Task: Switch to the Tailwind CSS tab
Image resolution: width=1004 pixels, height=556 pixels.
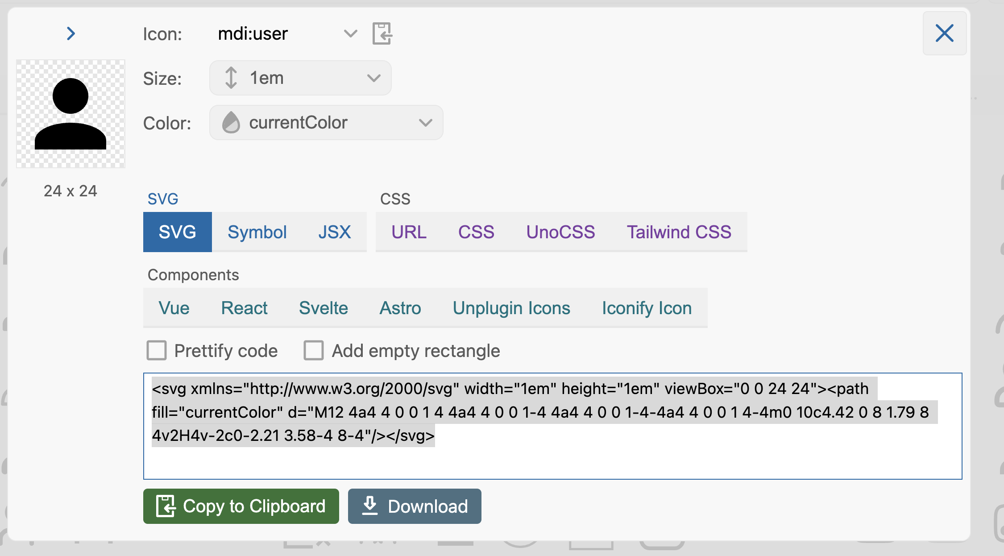Action: click(679, 232)
